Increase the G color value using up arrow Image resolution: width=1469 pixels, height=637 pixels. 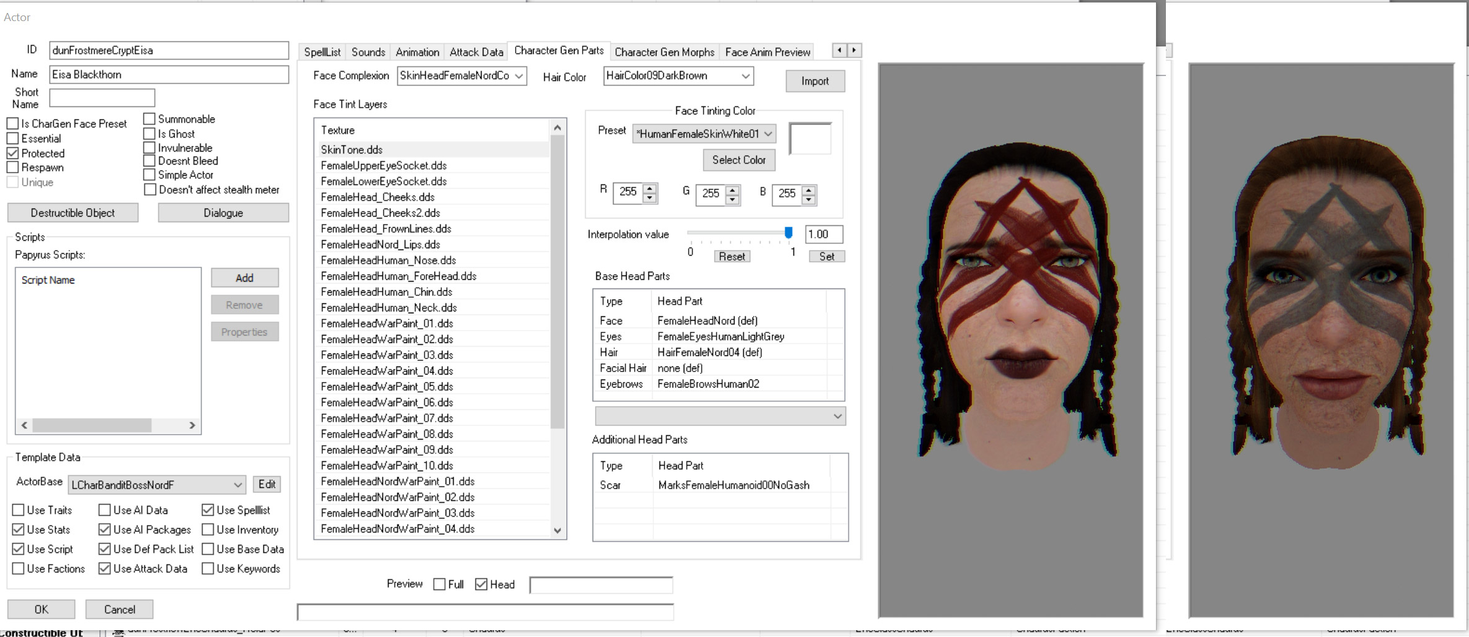click(732, 189)
